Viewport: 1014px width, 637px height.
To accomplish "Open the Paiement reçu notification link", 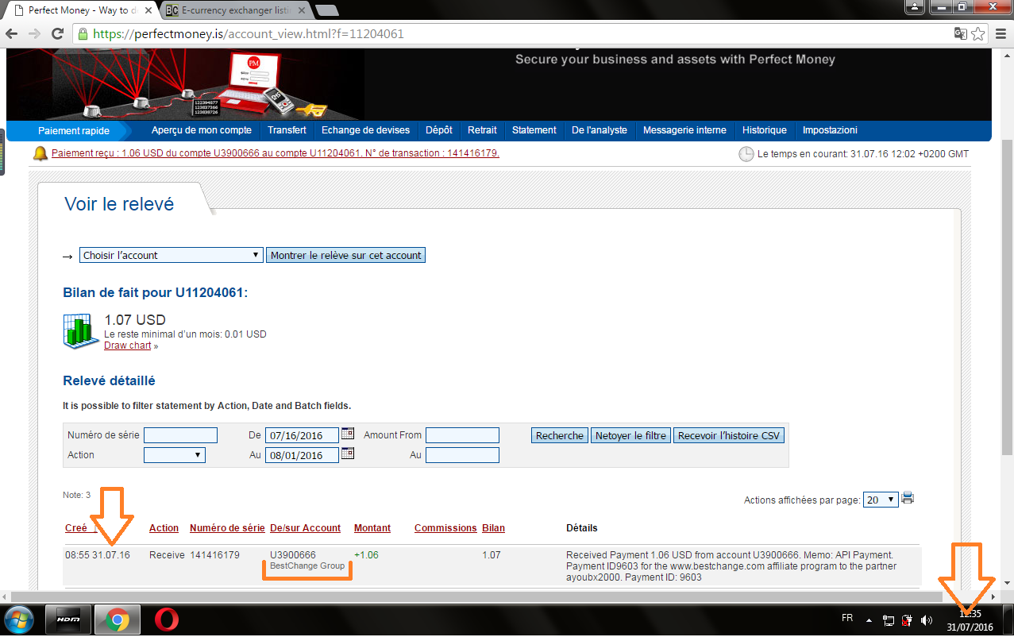I will 275,153.
